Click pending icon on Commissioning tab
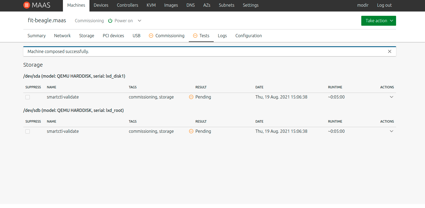 (151, 36)
